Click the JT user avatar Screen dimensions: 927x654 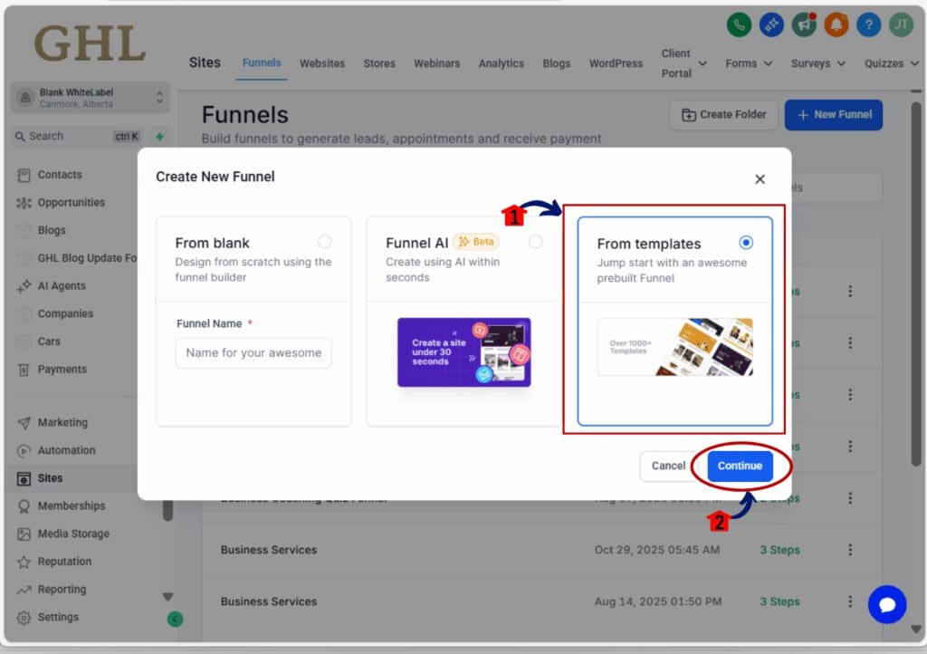[901, 25]
